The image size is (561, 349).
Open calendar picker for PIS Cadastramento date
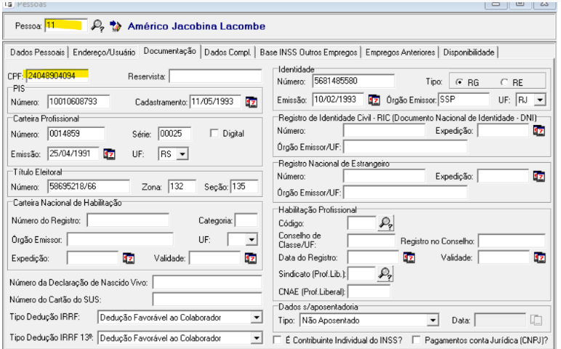click(x=251, y=101)
